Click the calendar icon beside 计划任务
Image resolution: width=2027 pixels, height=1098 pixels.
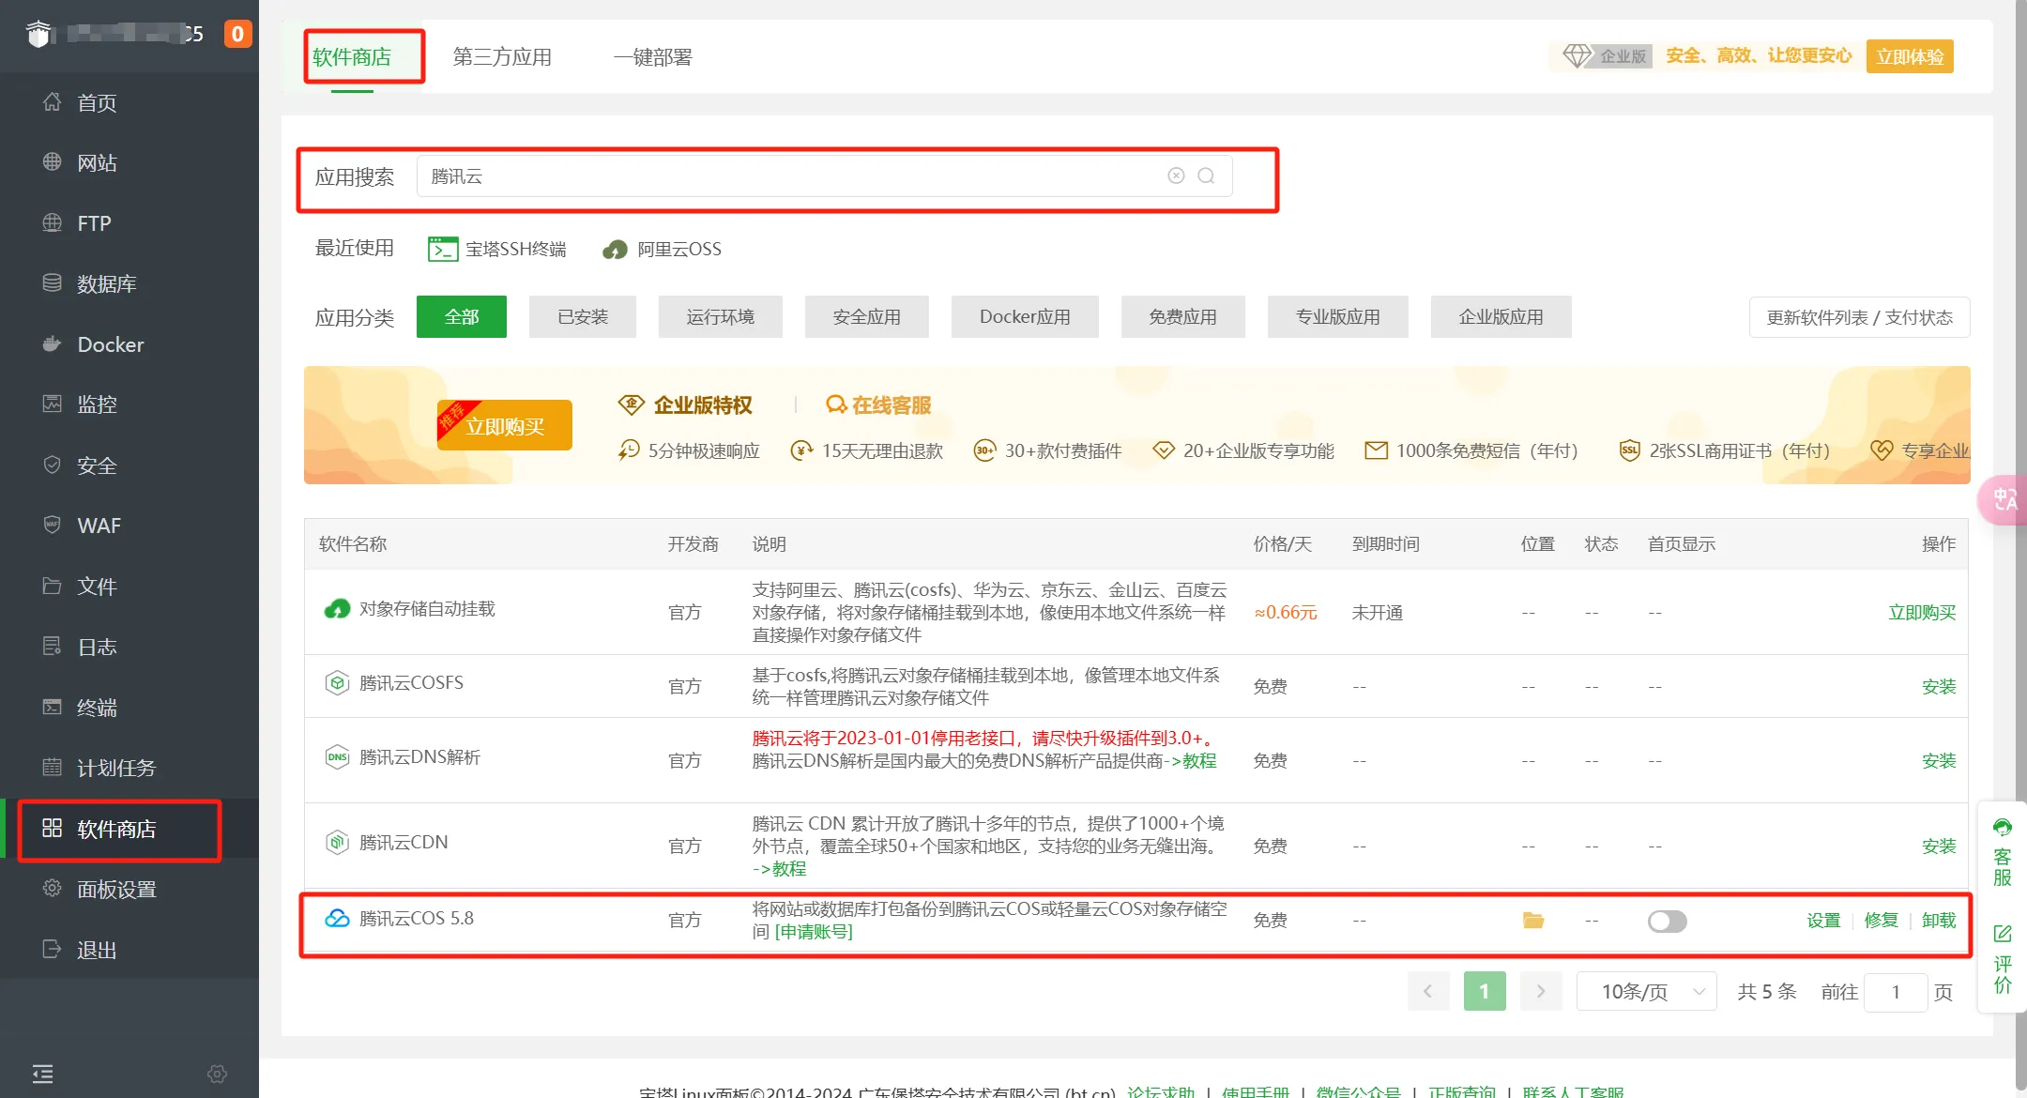[53, 767]
